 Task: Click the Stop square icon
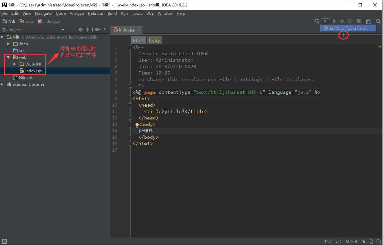pos(358,21)
